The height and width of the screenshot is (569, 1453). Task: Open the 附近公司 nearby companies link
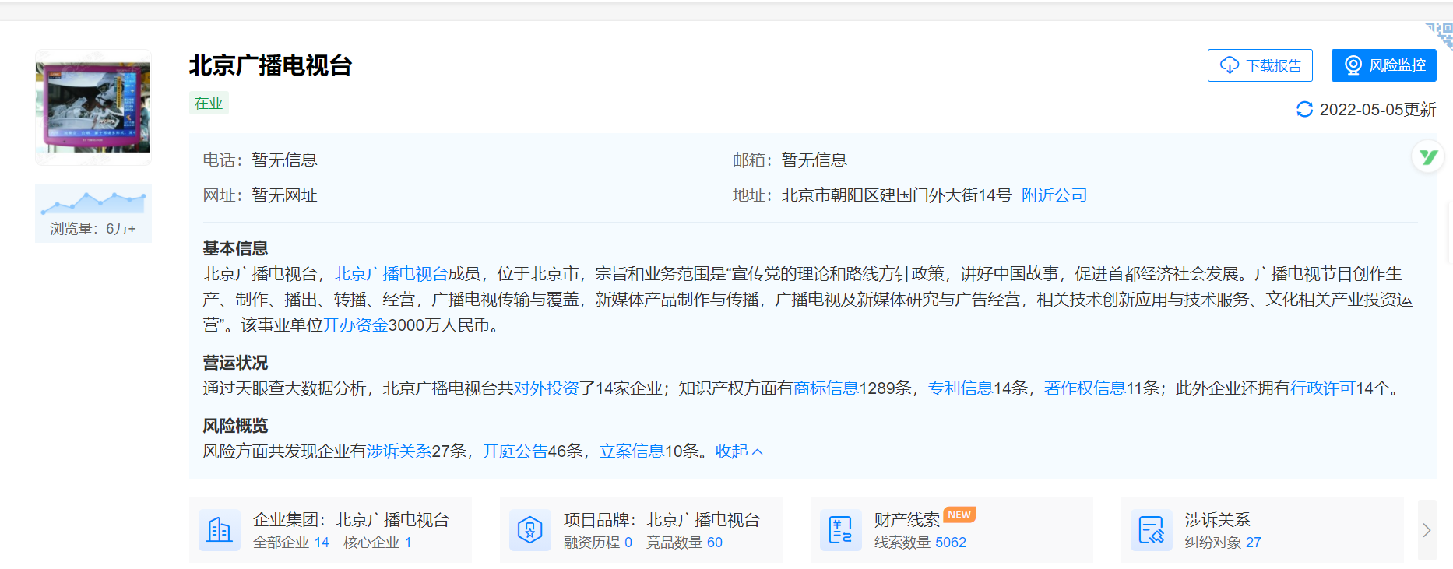click(1054, 195)
